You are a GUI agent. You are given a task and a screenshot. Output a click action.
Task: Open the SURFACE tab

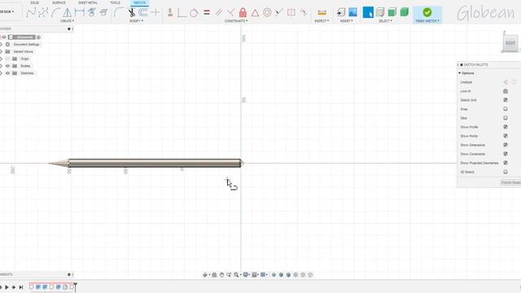(x=59, y=2)
